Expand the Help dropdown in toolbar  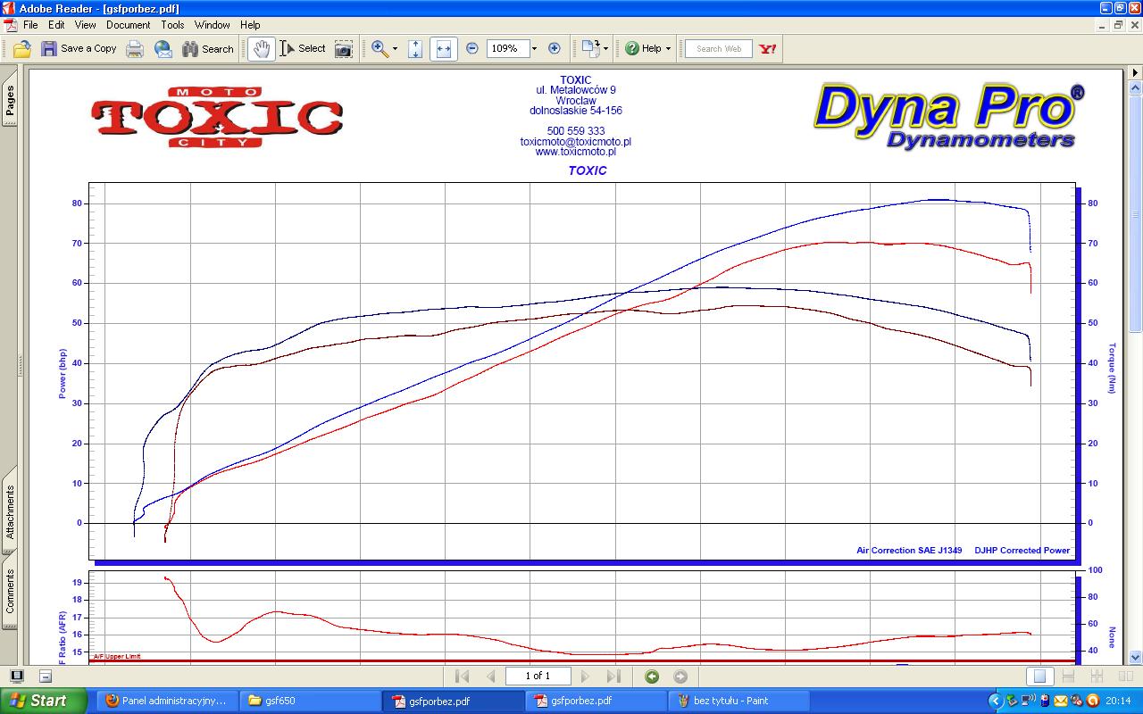667,49
